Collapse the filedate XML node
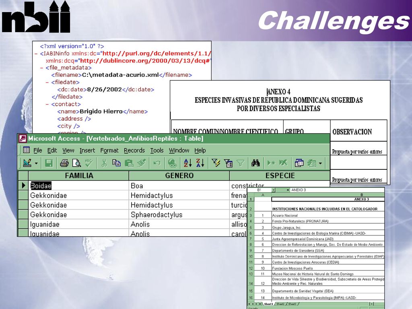Screen dimensions: 412x309 pyautogui.click(x=47, y=82)
